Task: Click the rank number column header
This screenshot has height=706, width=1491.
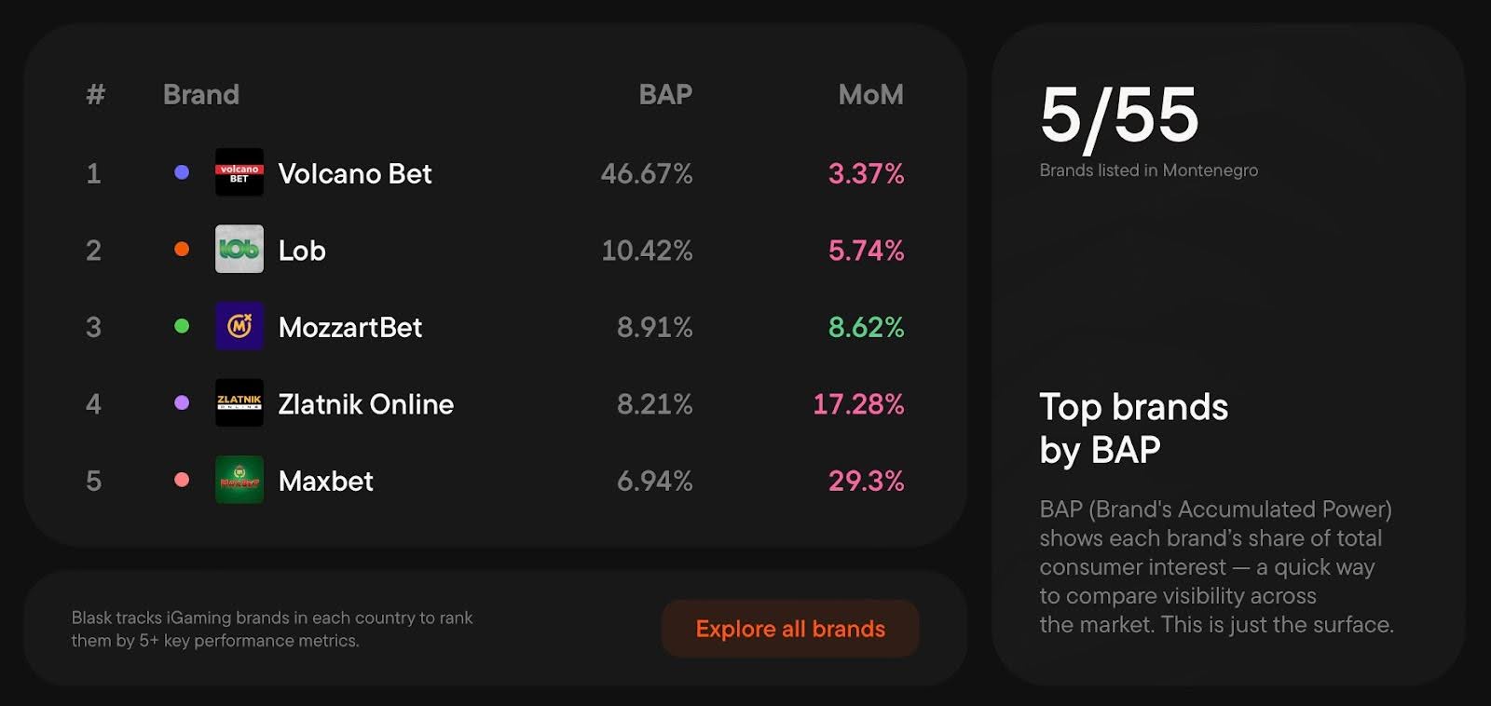Action: [x=95, y=94]
